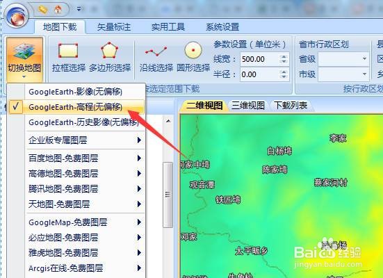Click the left panel scrollbar thumb
The height and width of the screenshot is (278, 383).
coord(168,195)
